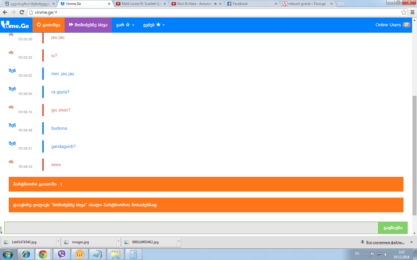Click the chat message "mec jau jau"

[x=63, y=74]
